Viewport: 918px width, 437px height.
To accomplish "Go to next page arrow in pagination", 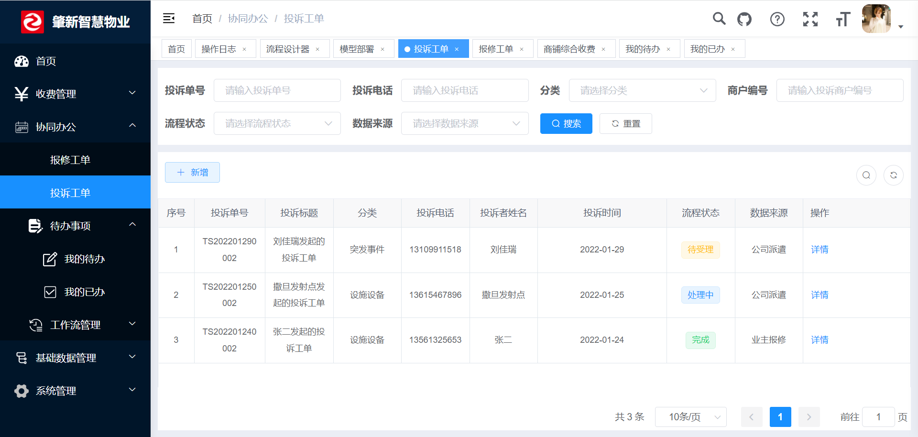I will (x=809, y=417).
